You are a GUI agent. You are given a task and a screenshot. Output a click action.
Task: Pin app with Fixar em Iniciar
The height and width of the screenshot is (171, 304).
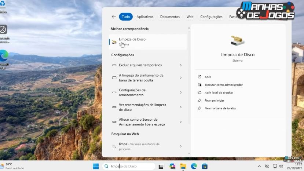pos(215,100)
